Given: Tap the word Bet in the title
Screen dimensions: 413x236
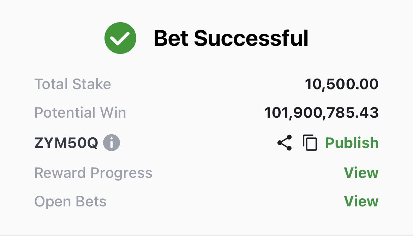Looking at the screenshot, I should (171, 38).
